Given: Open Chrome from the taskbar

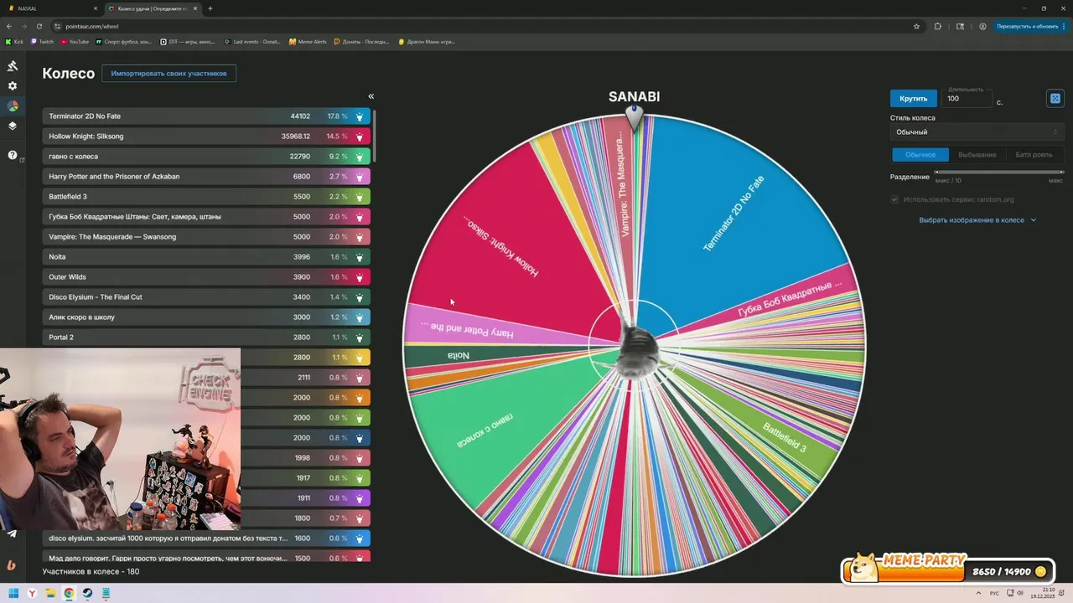Looking at the screenshot, I should (69, 593).
